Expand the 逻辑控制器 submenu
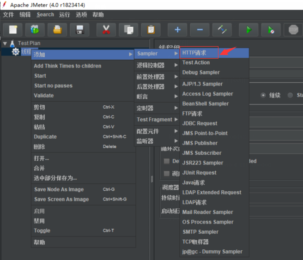 [x=157, y=65]
